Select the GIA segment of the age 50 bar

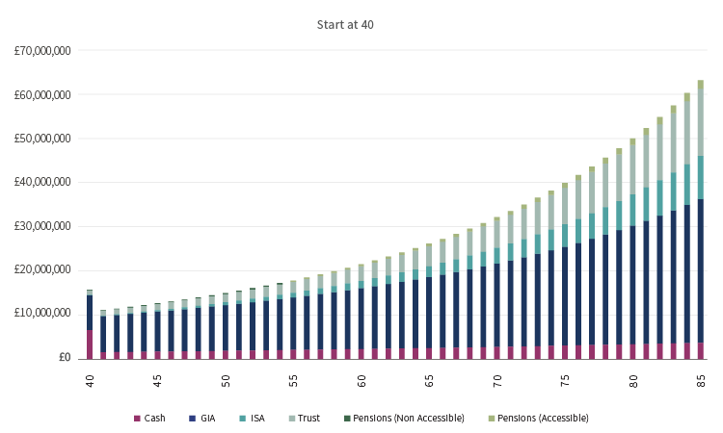[x=226, y=327]
